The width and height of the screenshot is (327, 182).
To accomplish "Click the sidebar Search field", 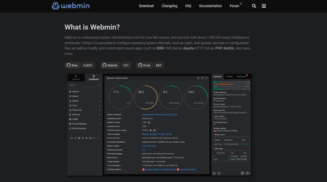I will point(85,85).
